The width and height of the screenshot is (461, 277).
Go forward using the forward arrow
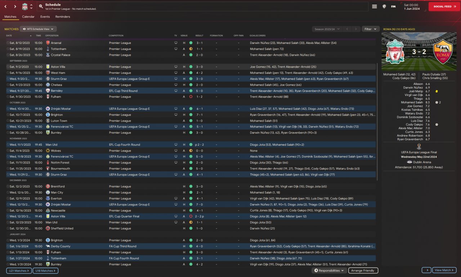pos(15,6)
